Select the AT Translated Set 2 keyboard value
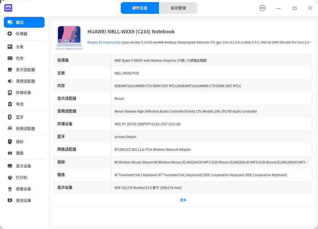Image resolution: width=318 pixels, height=229 pixels. pyautogui.click(x=201, y=175)
